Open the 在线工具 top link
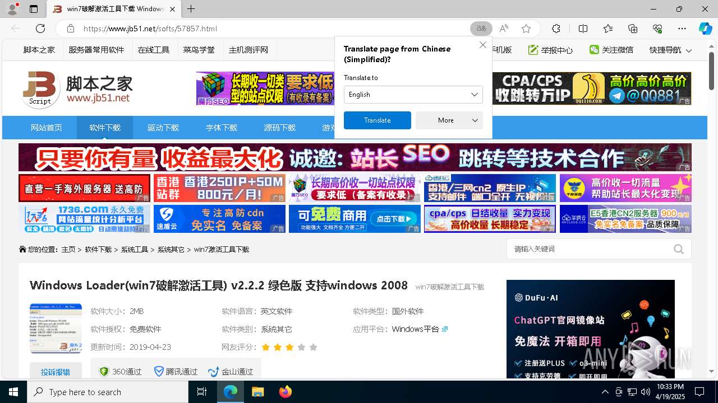Screen dimensions: 718x403 point(154,50)
